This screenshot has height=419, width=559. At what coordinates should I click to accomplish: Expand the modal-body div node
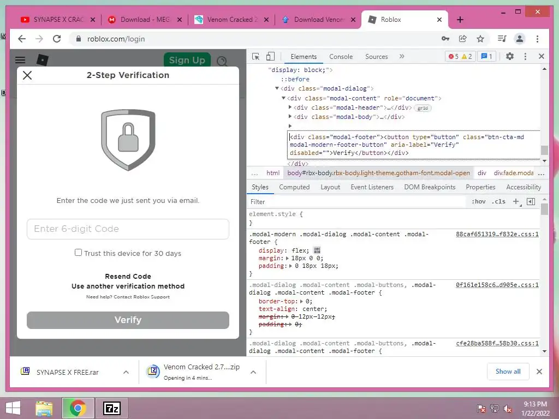pyautogui.click(x=290, y=116)
